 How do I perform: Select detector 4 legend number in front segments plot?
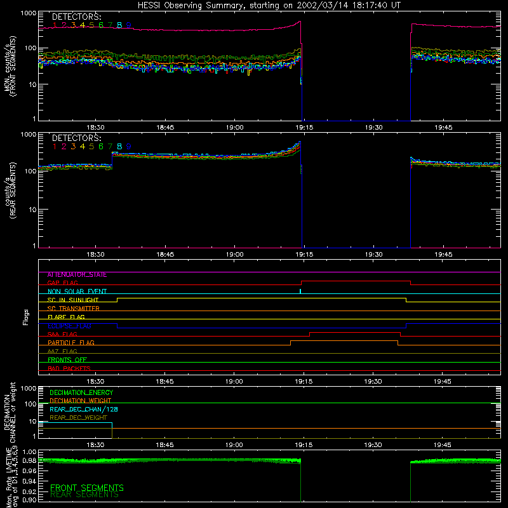[83, 25]
